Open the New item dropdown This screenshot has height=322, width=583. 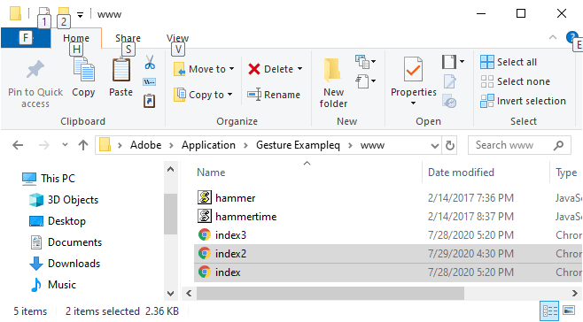pos(366,62)
